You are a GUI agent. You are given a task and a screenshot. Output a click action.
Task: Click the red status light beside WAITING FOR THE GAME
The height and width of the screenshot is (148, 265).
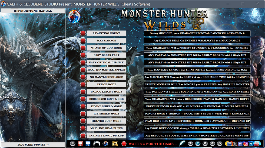click(124, 144)
